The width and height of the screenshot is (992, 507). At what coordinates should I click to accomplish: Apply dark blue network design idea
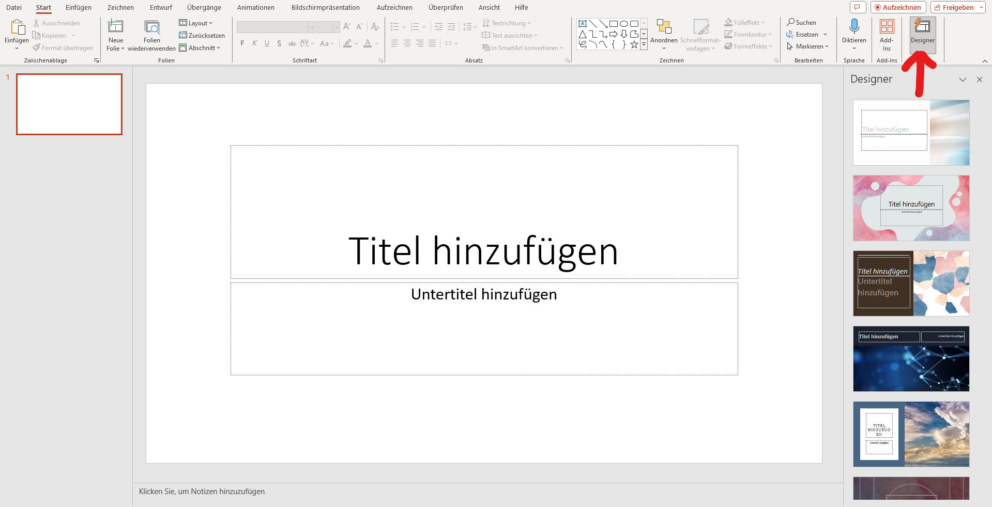911,359
